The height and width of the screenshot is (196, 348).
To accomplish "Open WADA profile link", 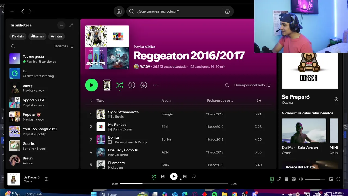I will (x=145, y=66).
